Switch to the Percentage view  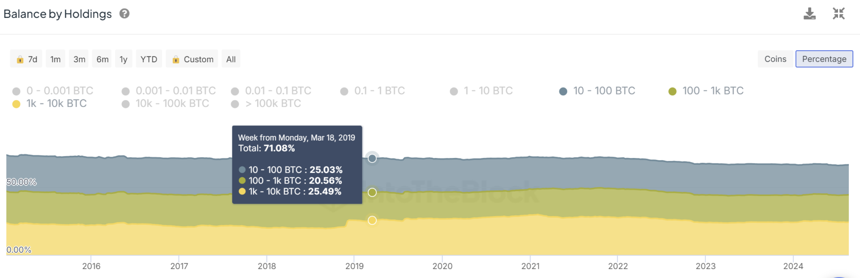[824, 59]
